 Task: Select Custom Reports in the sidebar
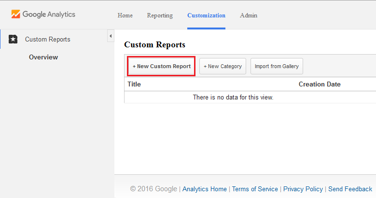click(x=47, y=40)
